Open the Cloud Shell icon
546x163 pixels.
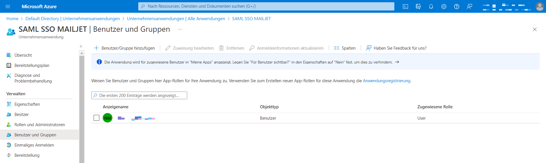(x=405, y=7)
